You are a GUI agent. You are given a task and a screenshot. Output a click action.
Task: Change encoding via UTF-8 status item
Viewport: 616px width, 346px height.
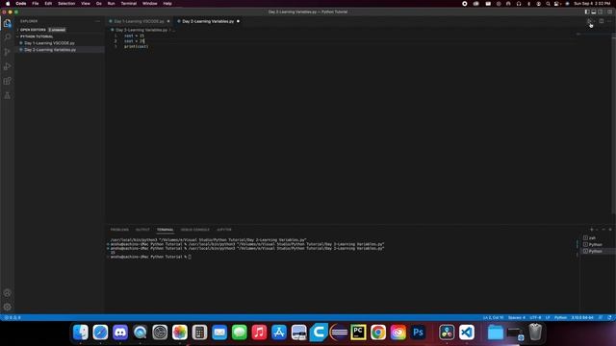[x=535, y=318]
